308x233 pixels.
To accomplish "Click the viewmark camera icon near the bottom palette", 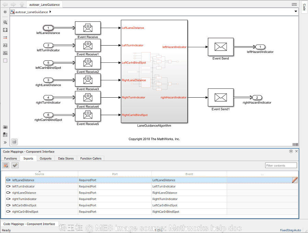I will point(5,127).
